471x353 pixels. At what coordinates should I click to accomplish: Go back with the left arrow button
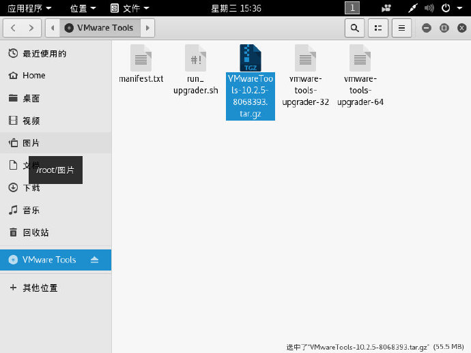pyautogui.click(x=13, y=28)
